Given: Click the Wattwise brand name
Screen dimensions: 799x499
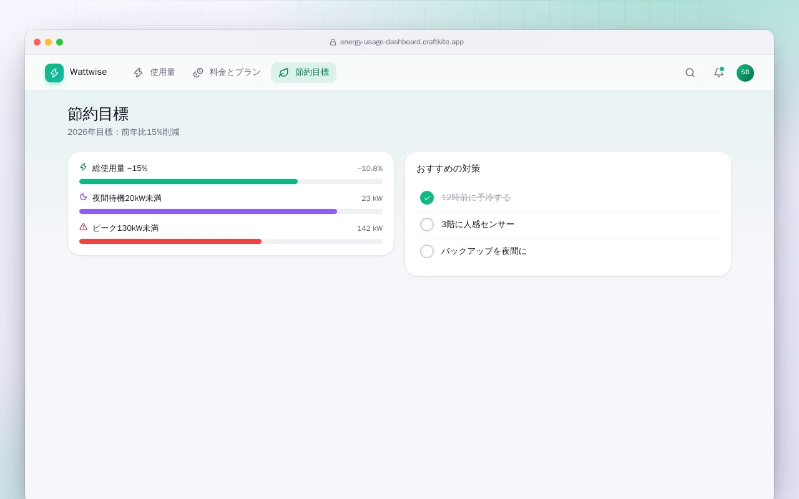Looking at the screenshot, I should click(x=88, y=72).
